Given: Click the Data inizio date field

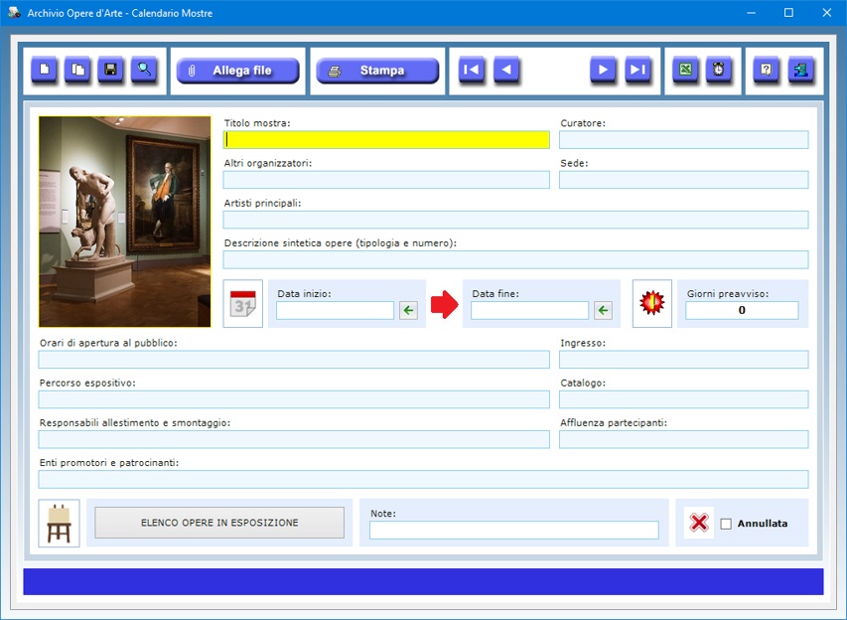Looking at the screenshot, I should pyautogui.click(x=335, y=311).
